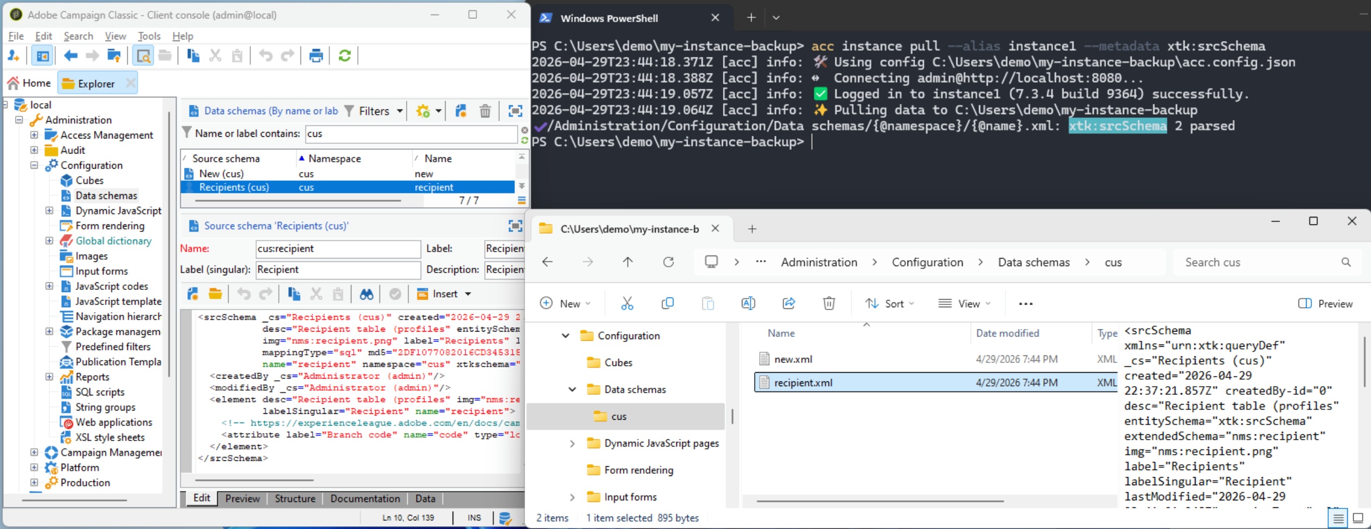Viewport: 1371px width, 529px height.
Task: Switch to the Documentation tab
Action: tap(365, 499)
